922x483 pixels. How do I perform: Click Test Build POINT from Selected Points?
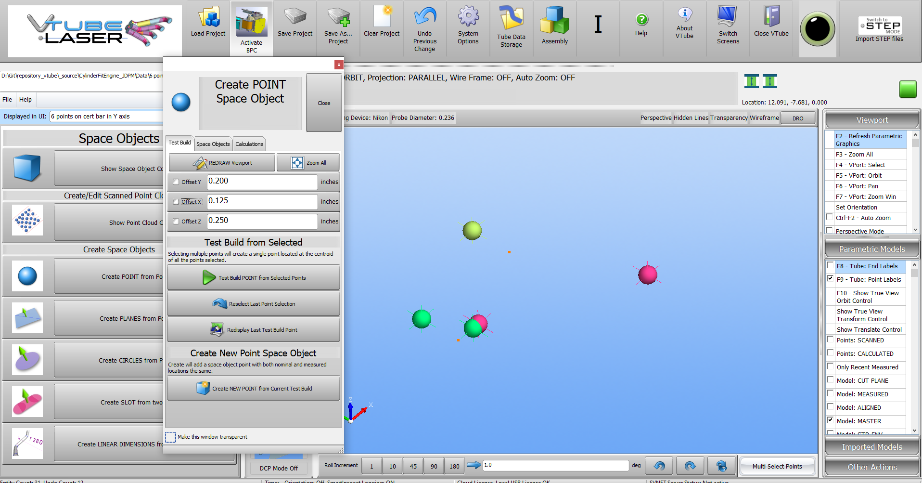[x=254, y=278]
